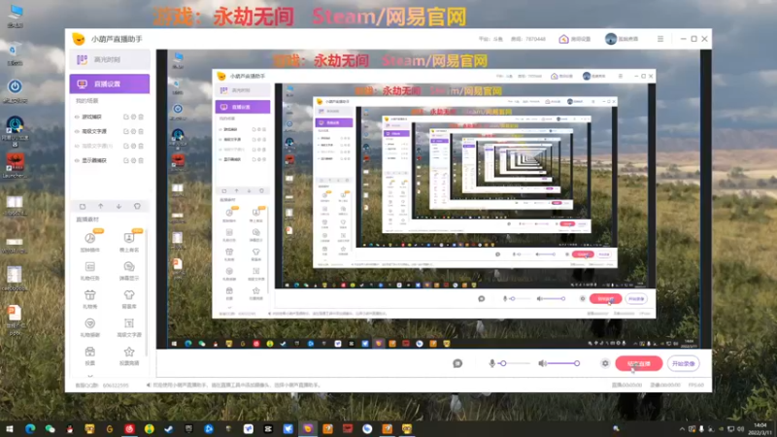The height and width of the screenshot is (437, 777).
Task: Switch to the 高光时刻 tab
Action: [x=110, y=59]
